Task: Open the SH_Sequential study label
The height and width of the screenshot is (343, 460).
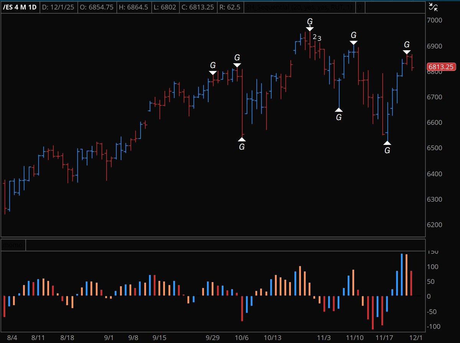Action: pyautogui.click(x=300, y=7)
